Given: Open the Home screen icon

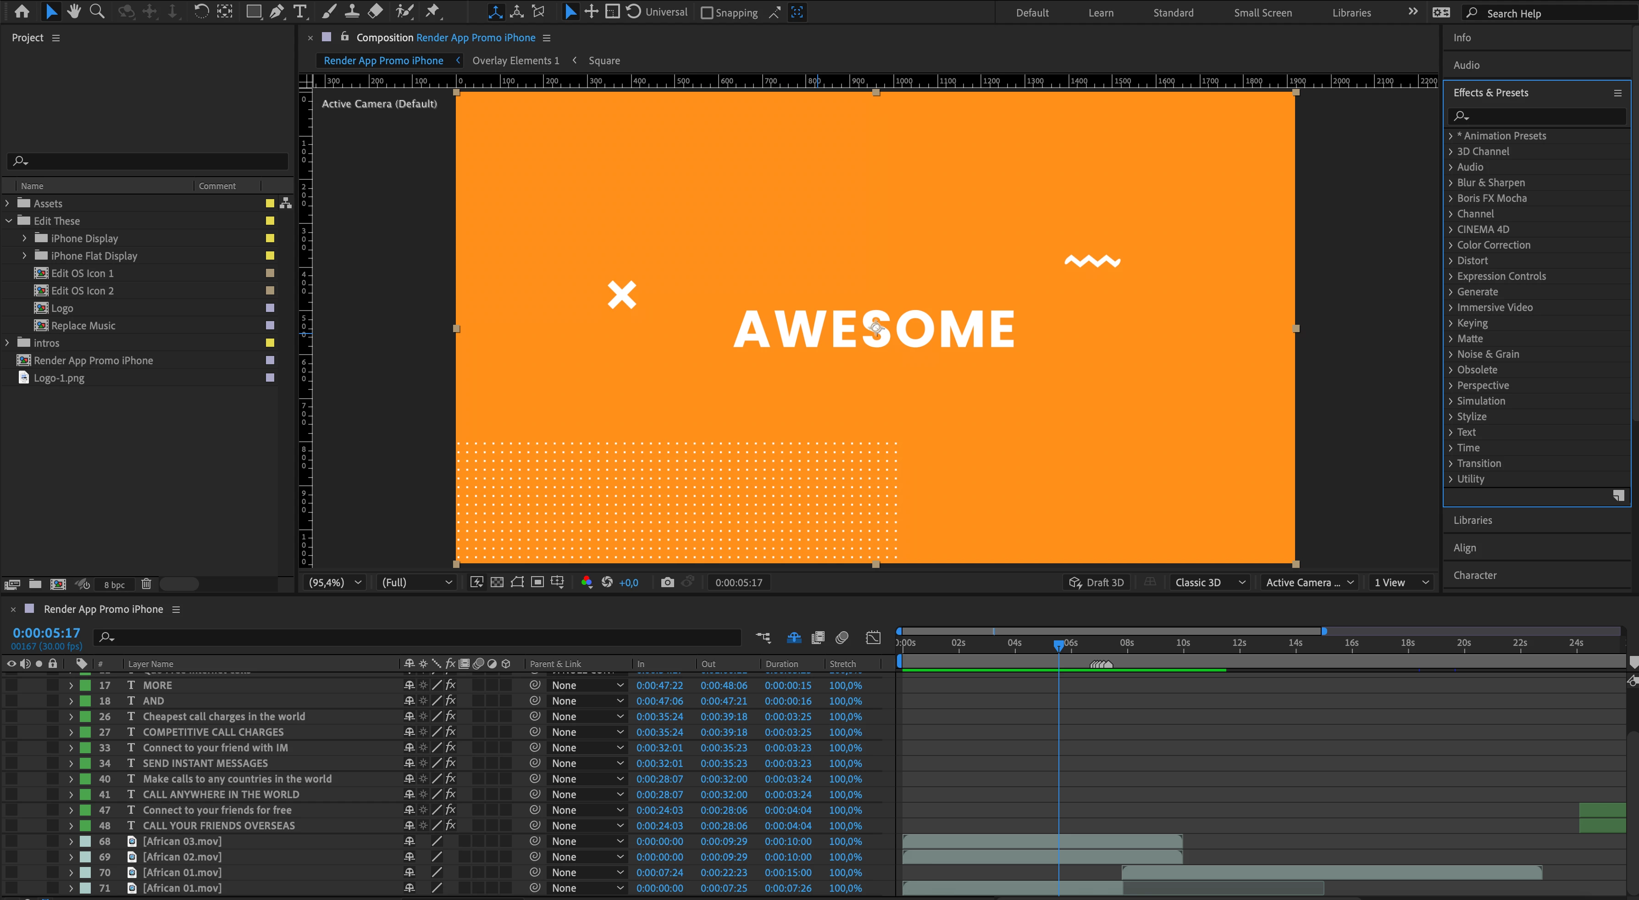Looking at the screenshot, I should click(x=22, y=11).
